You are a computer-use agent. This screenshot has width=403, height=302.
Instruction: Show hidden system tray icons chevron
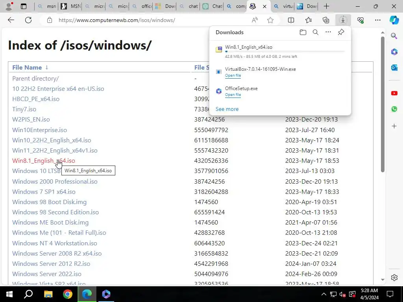324,294
